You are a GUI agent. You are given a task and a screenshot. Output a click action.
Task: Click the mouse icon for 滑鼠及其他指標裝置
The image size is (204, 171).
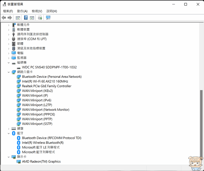(x=14, y=48)
